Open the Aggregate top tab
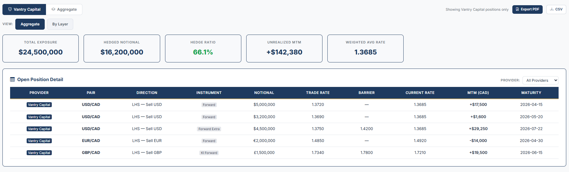This screenshot has width=569, height=172. 64,9
